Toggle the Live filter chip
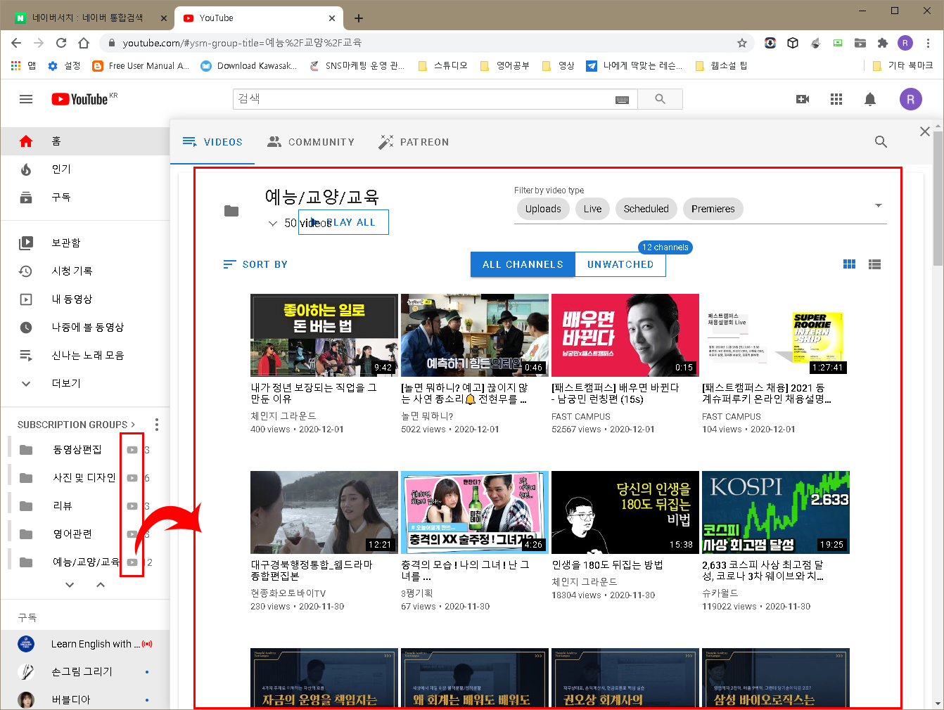Viewport: 944px width, 710px height. tap(592, 209)
